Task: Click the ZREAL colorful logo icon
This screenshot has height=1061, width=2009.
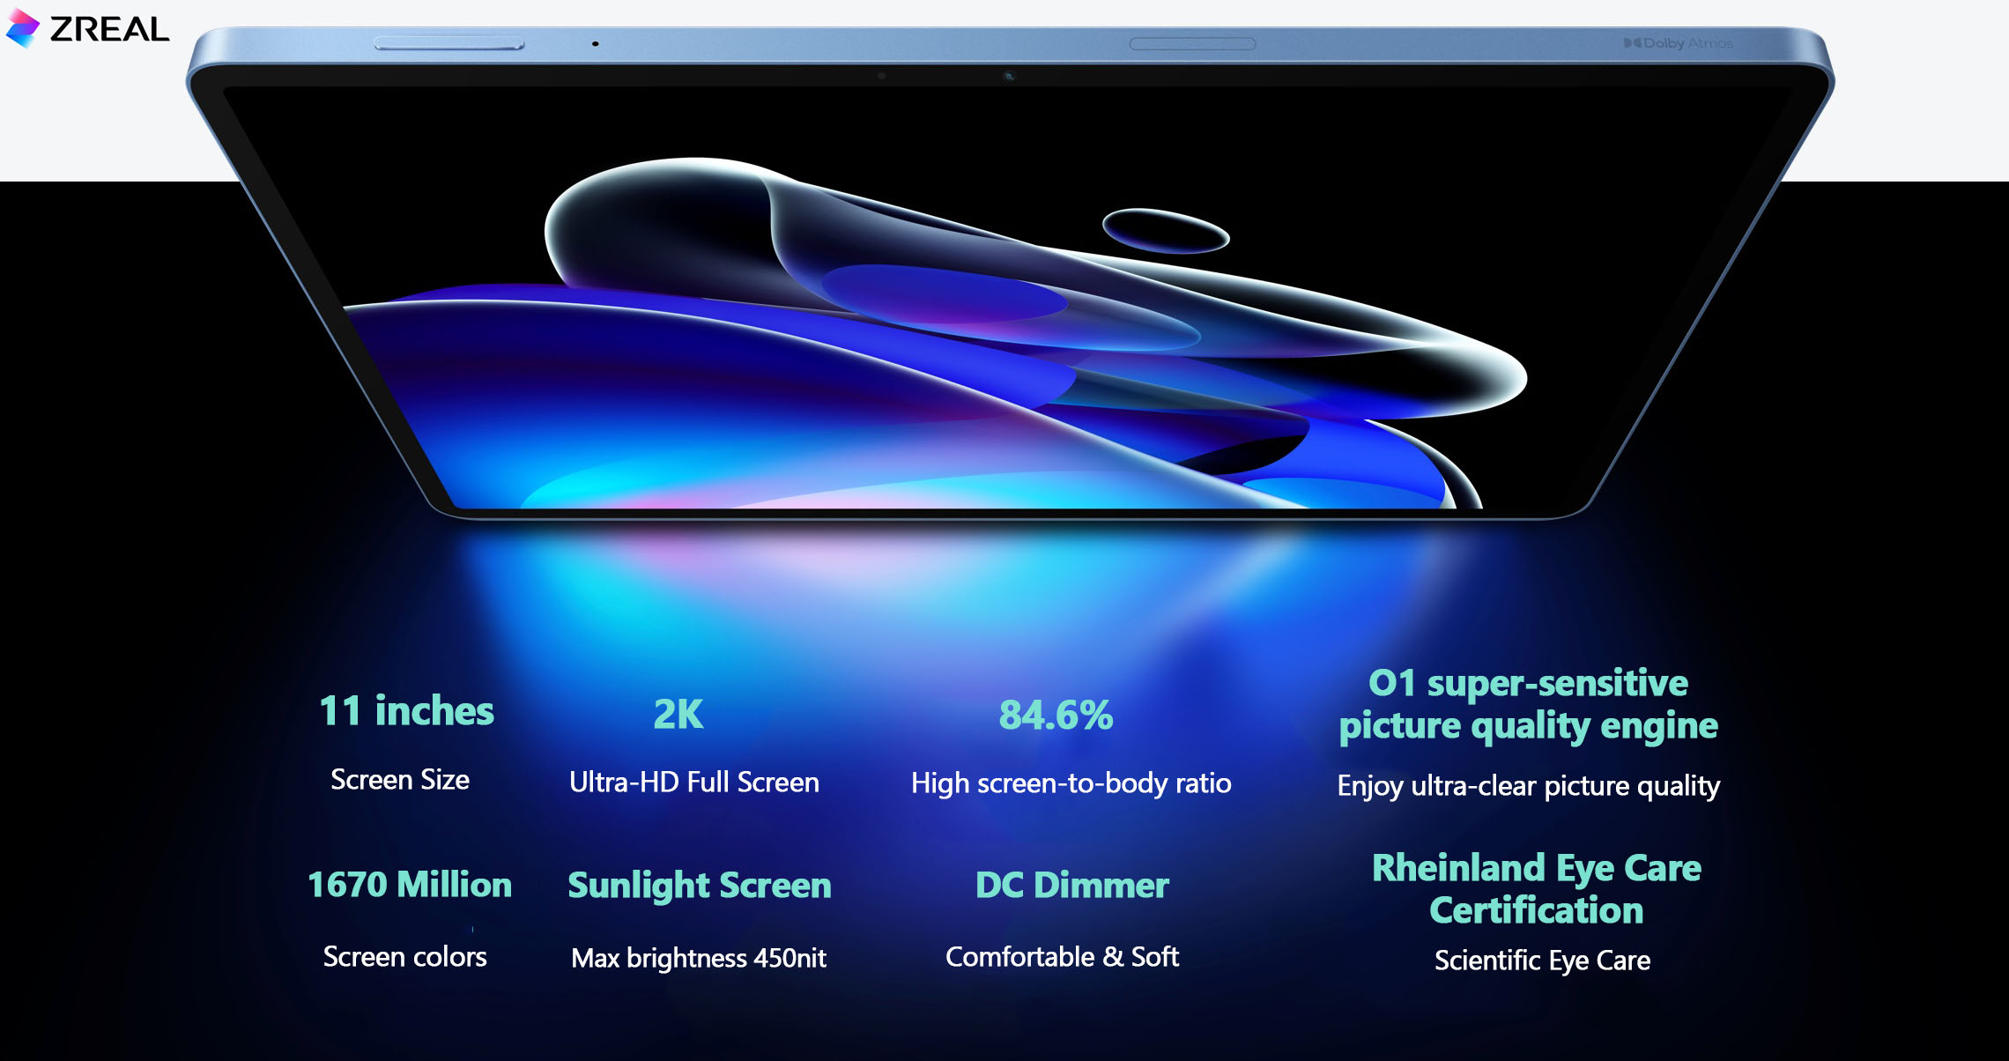Action: coord(23,28)
